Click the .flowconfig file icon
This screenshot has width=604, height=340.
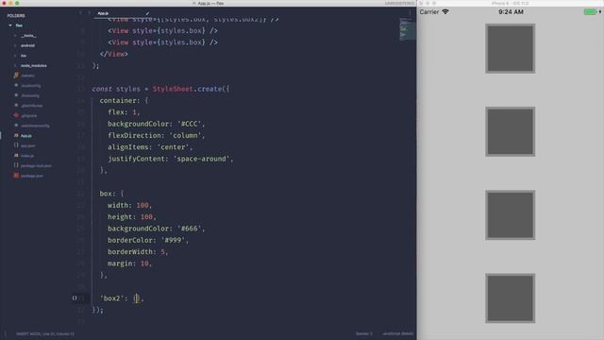pos(16,95)
